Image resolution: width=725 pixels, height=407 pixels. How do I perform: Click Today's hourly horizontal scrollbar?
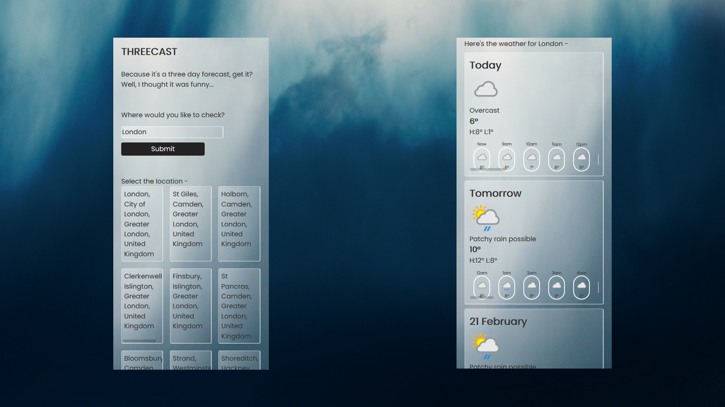click(488, 170)
